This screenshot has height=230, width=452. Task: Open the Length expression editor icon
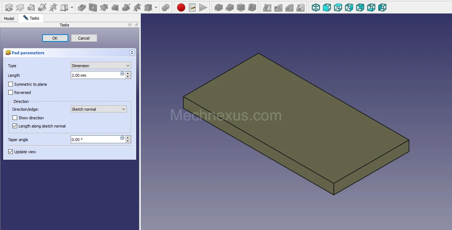click(x=122, y=73)
